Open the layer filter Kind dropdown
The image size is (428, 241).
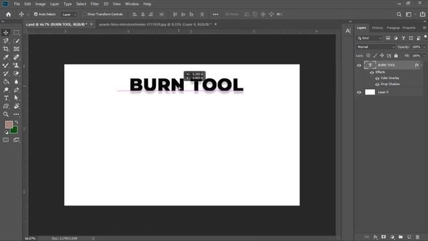tap(370, 38)
